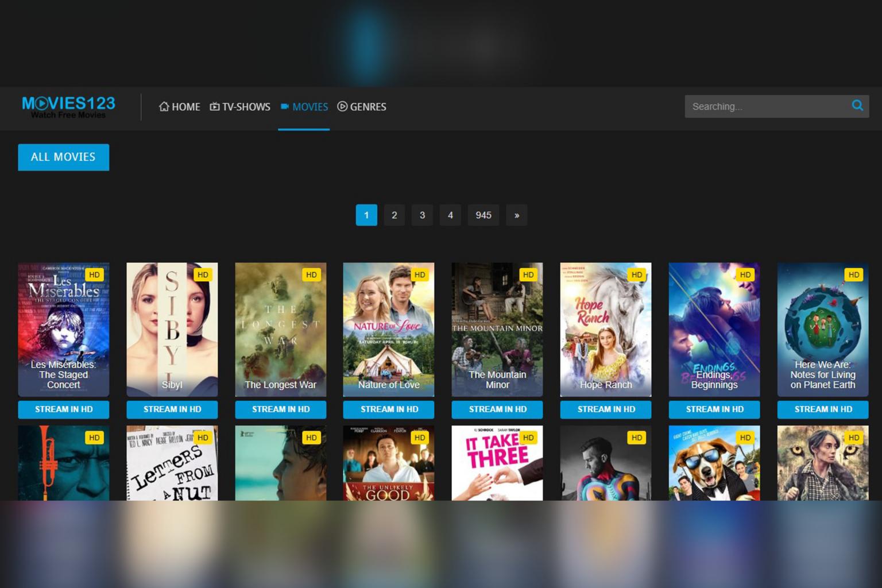This screenshot has height=588, width=882.
Task: Click the HD badge on Nature of Love
Action: click(x=420, y=275)
